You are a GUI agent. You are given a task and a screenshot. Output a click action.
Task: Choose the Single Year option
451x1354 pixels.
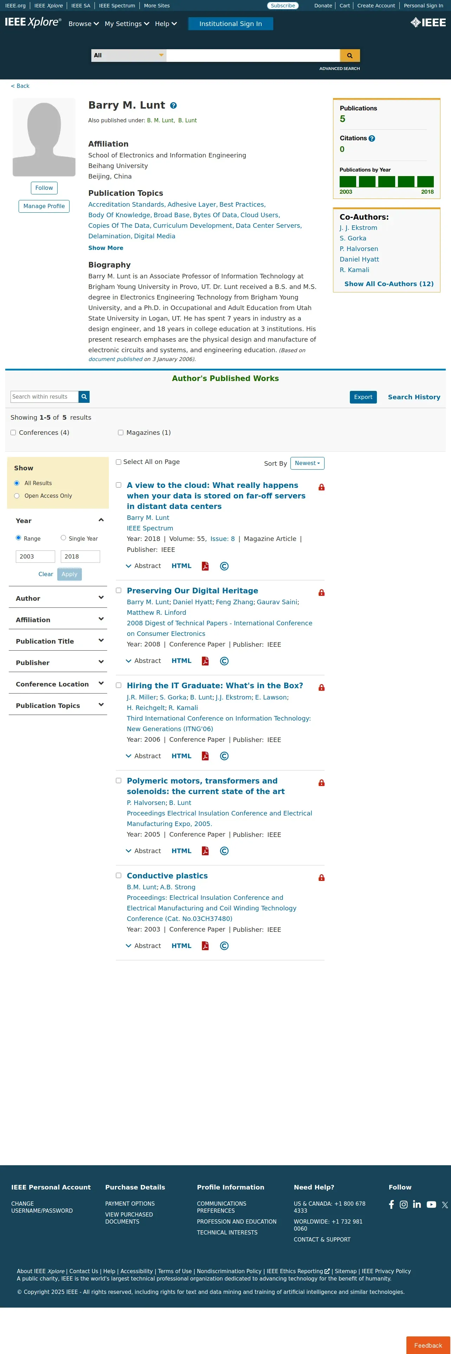64,538
